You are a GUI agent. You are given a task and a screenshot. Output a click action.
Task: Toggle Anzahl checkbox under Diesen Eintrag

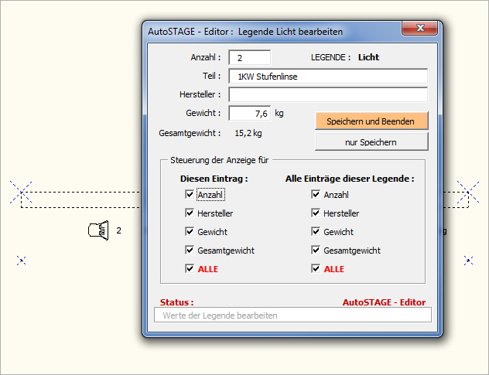click(x=189, y=195)
